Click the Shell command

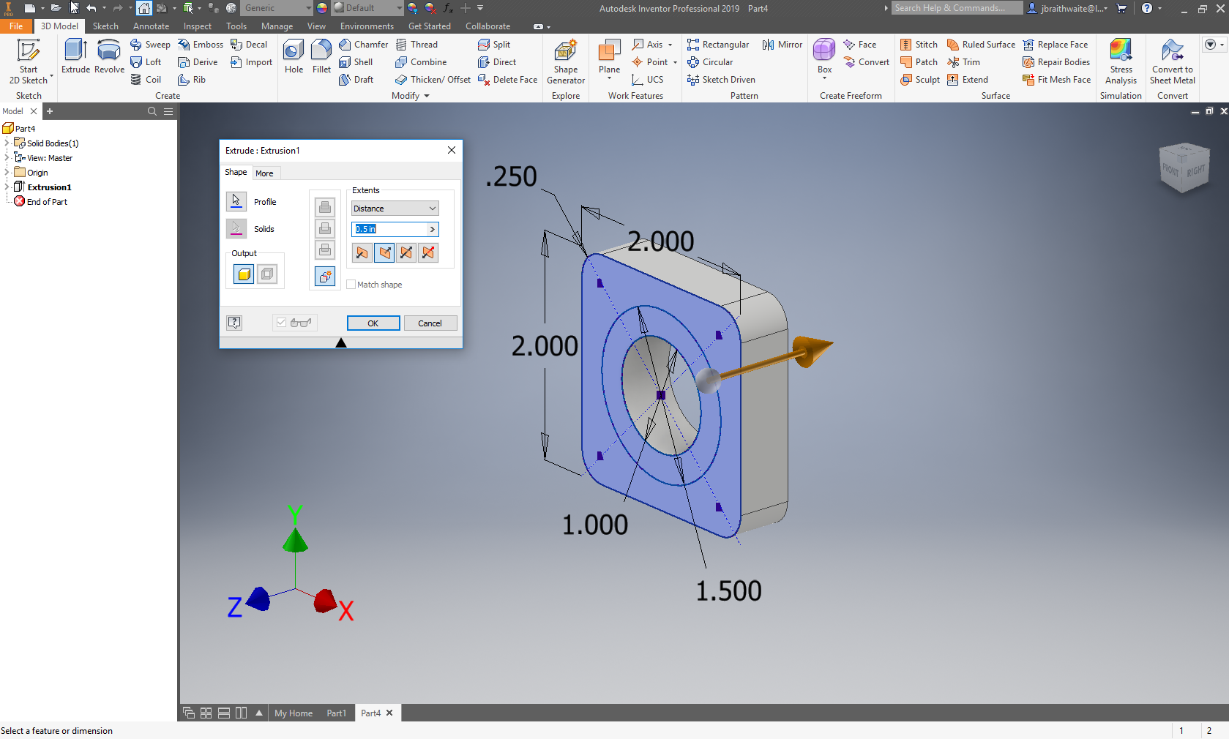coord(356,62)
